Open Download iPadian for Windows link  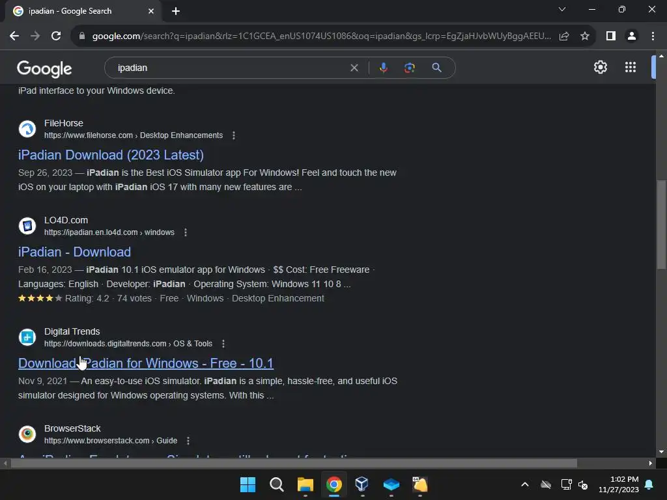pyautogui.click(x=146, y=363)
